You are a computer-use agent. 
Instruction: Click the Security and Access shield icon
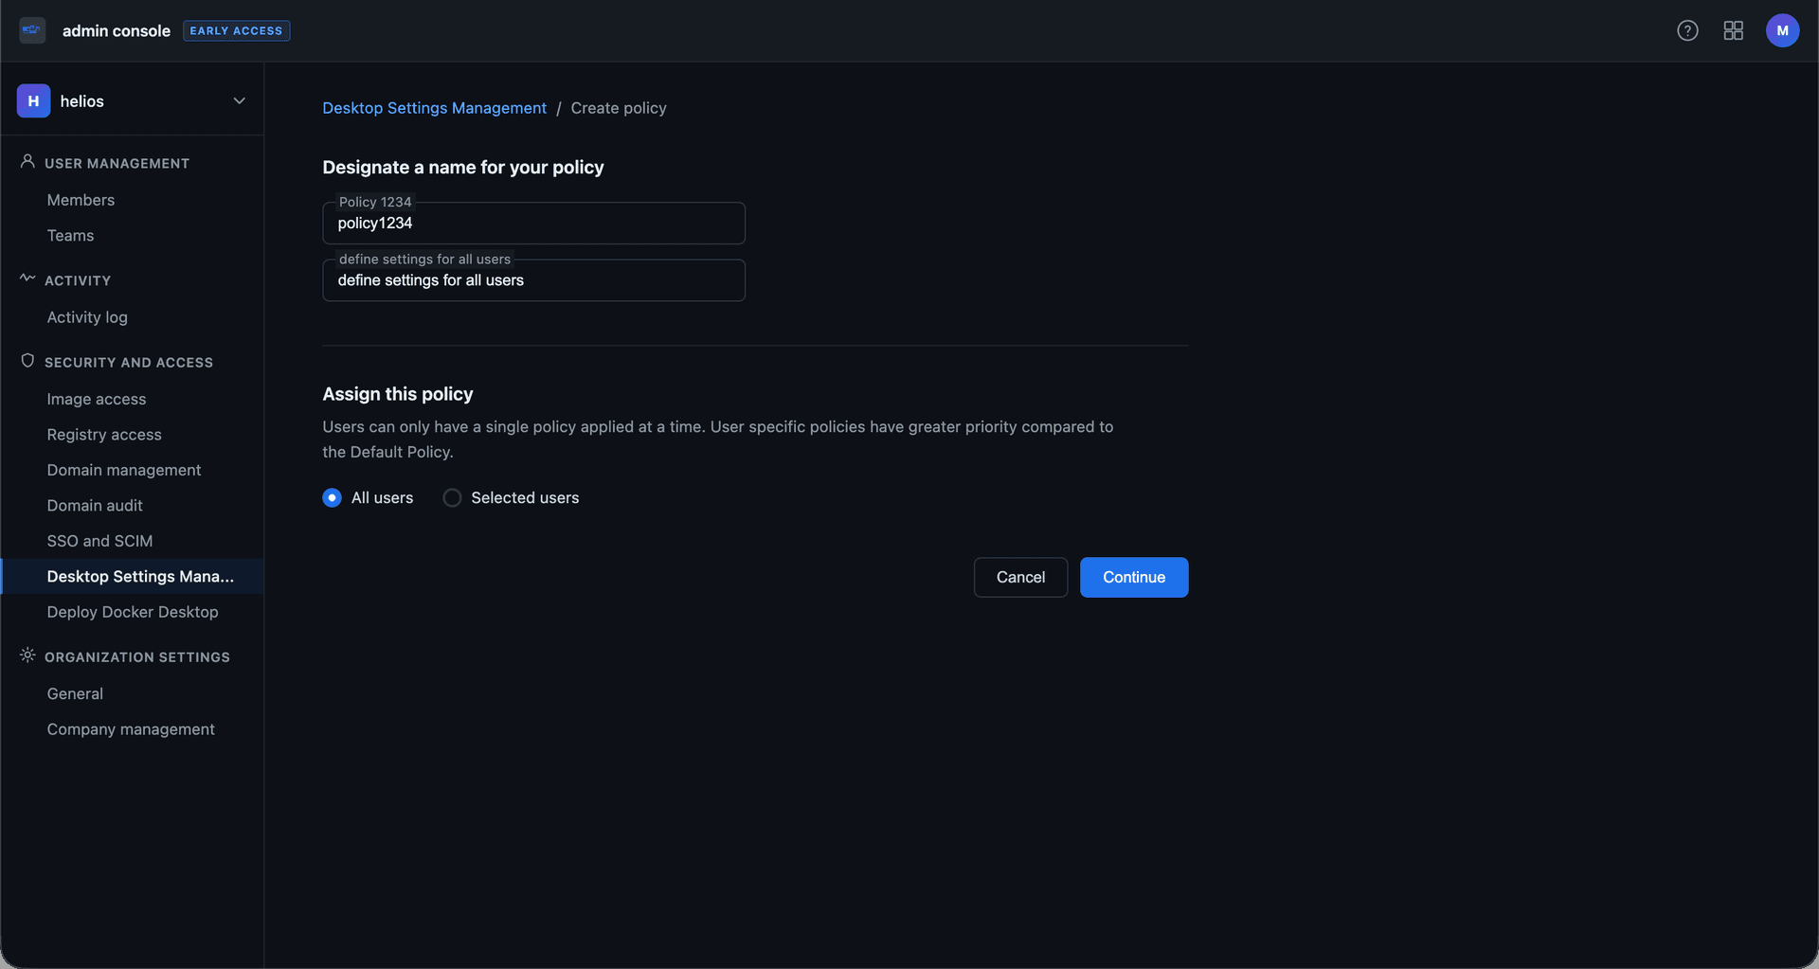tap(27, 360)
